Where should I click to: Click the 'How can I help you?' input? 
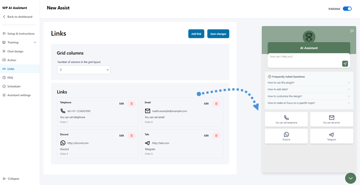(303, 57)
